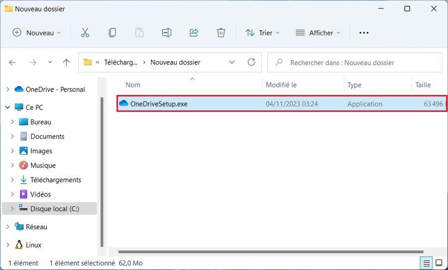Open the Afficher view menu

[x=318, y=33]
